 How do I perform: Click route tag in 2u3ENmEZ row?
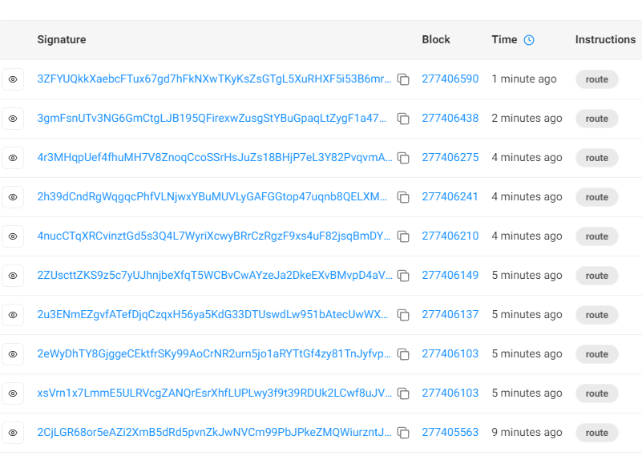596,315
